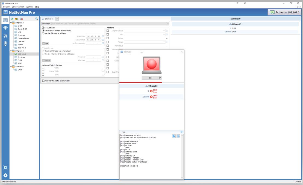
Task: Click the main window title bar exit icon
Action: point(245,3)
